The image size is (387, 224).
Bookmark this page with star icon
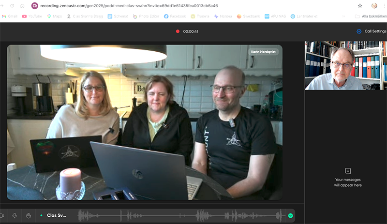coord(360,6)
